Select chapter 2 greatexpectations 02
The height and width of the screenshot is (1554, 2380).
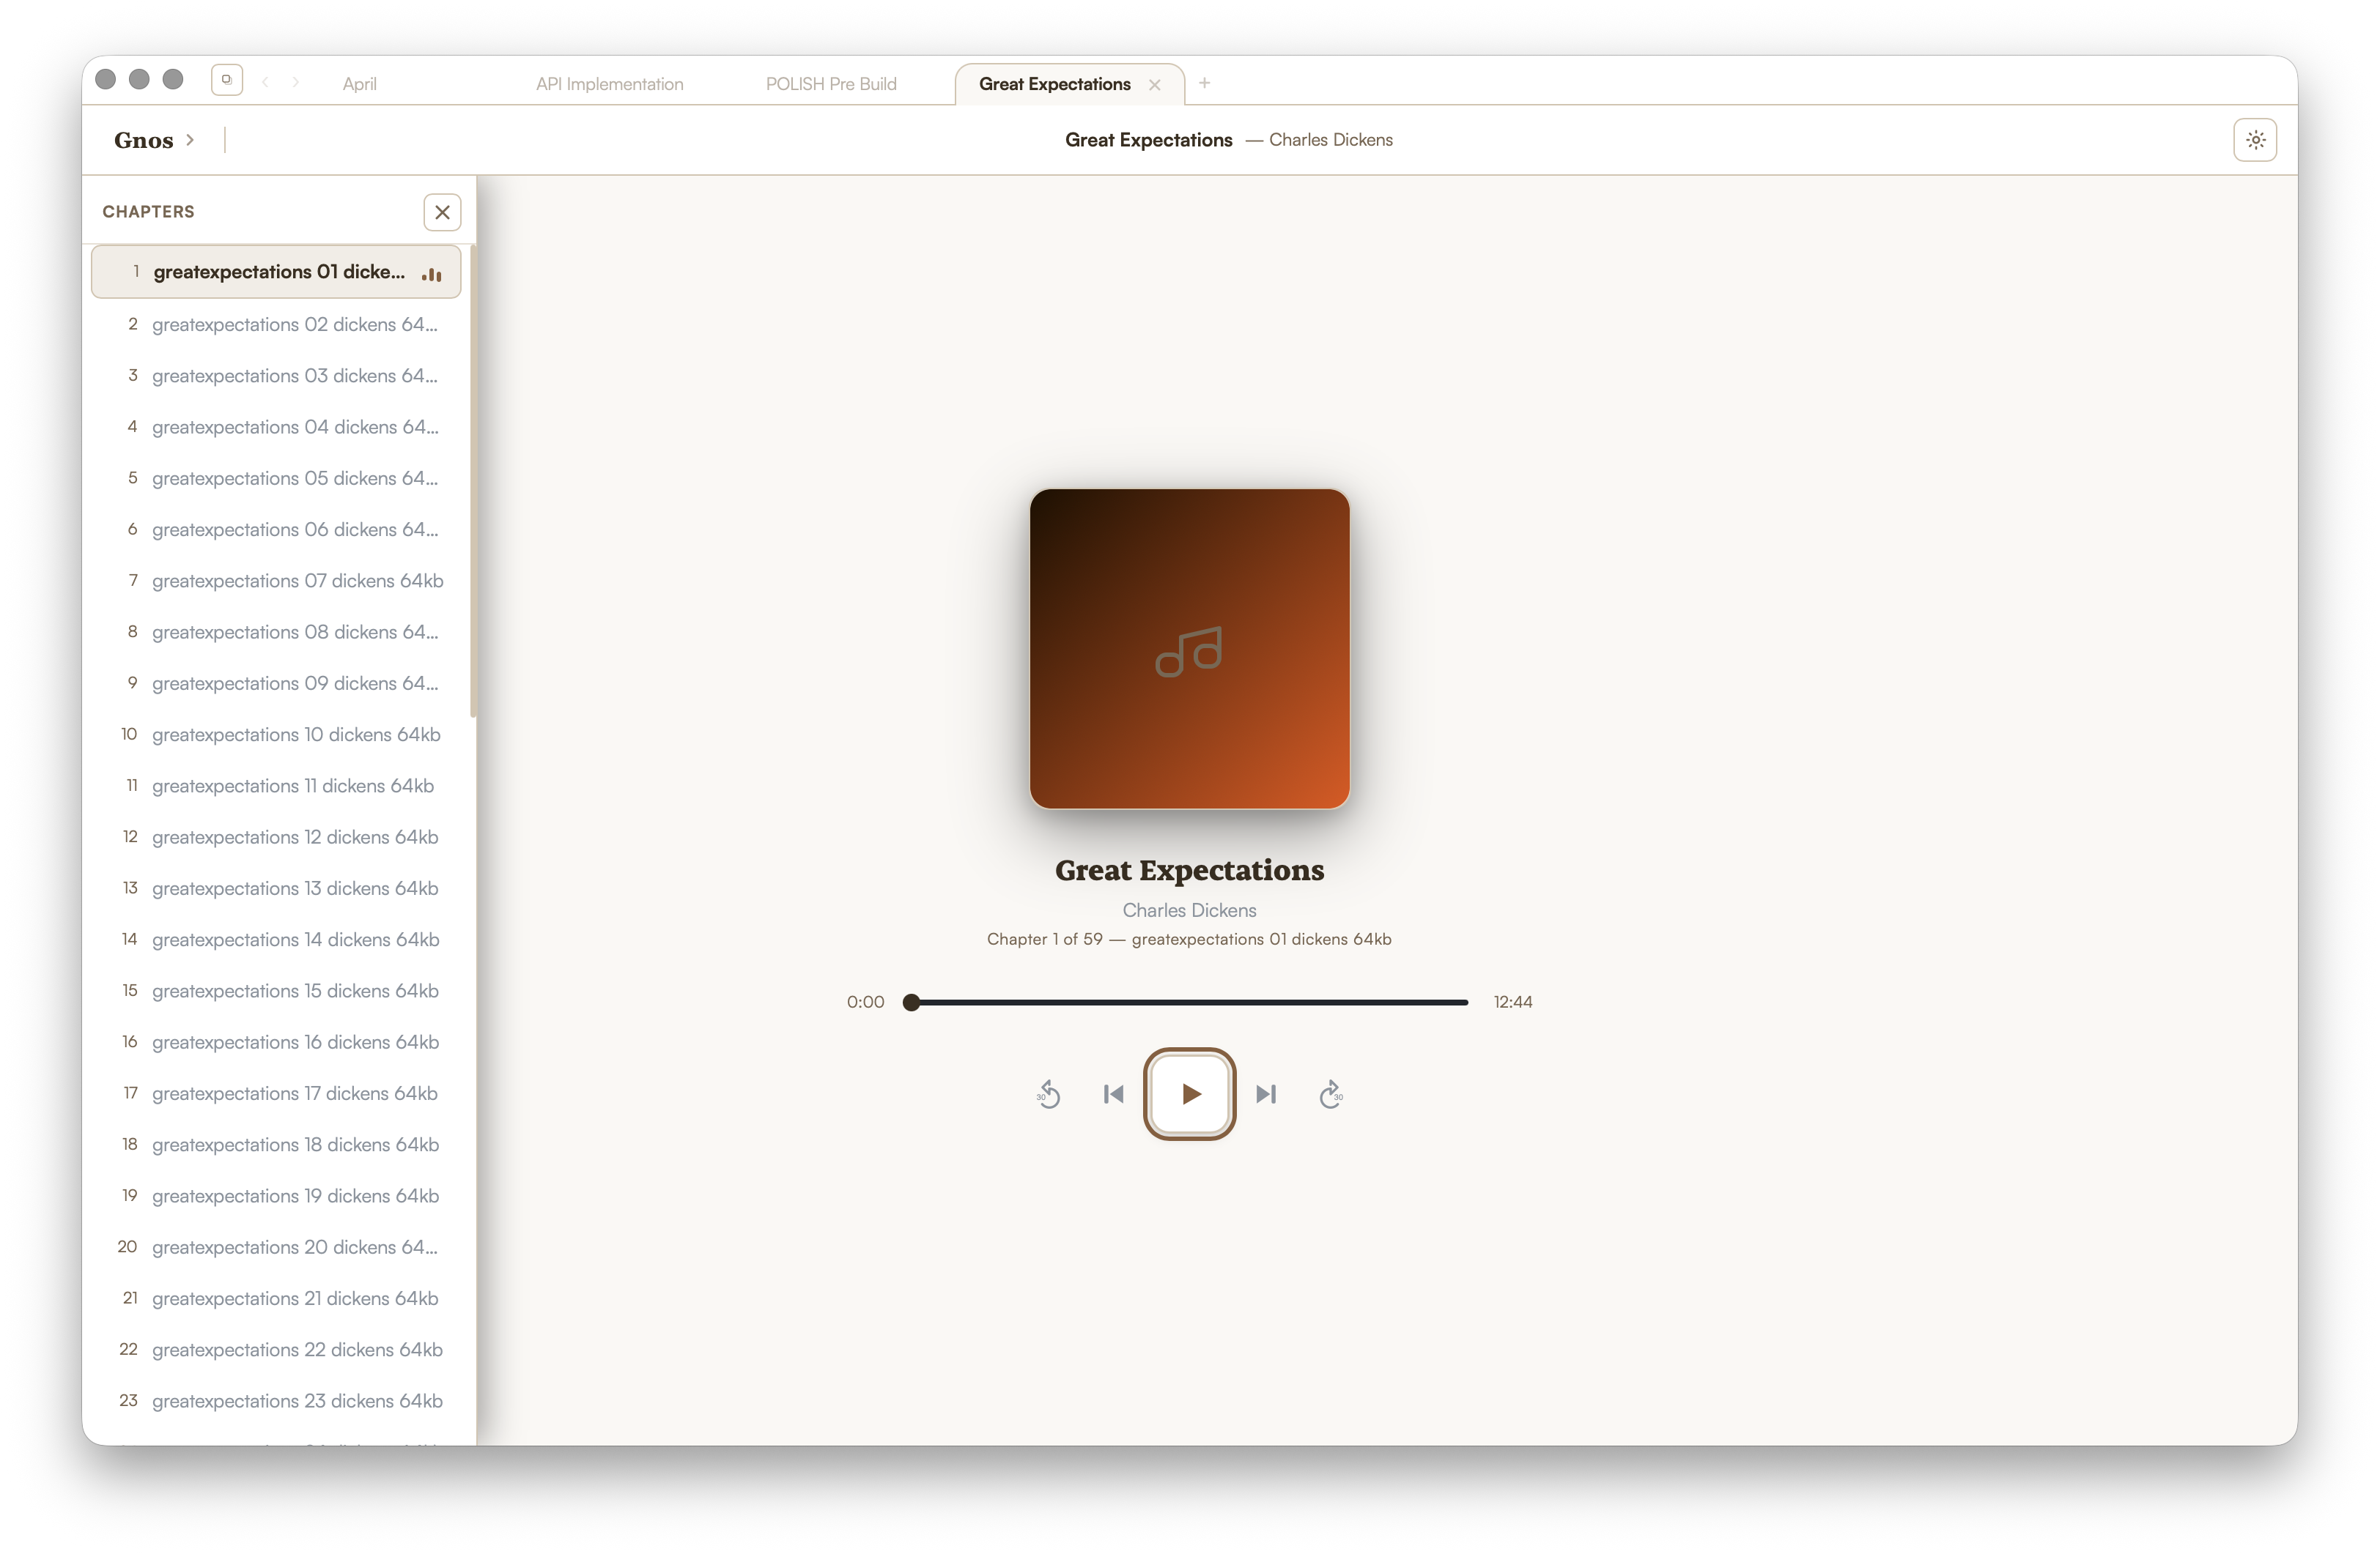(276, 325)
